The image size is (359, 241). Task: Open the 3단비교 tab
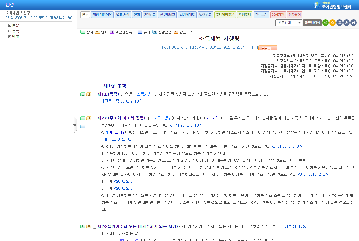(150, 15)
